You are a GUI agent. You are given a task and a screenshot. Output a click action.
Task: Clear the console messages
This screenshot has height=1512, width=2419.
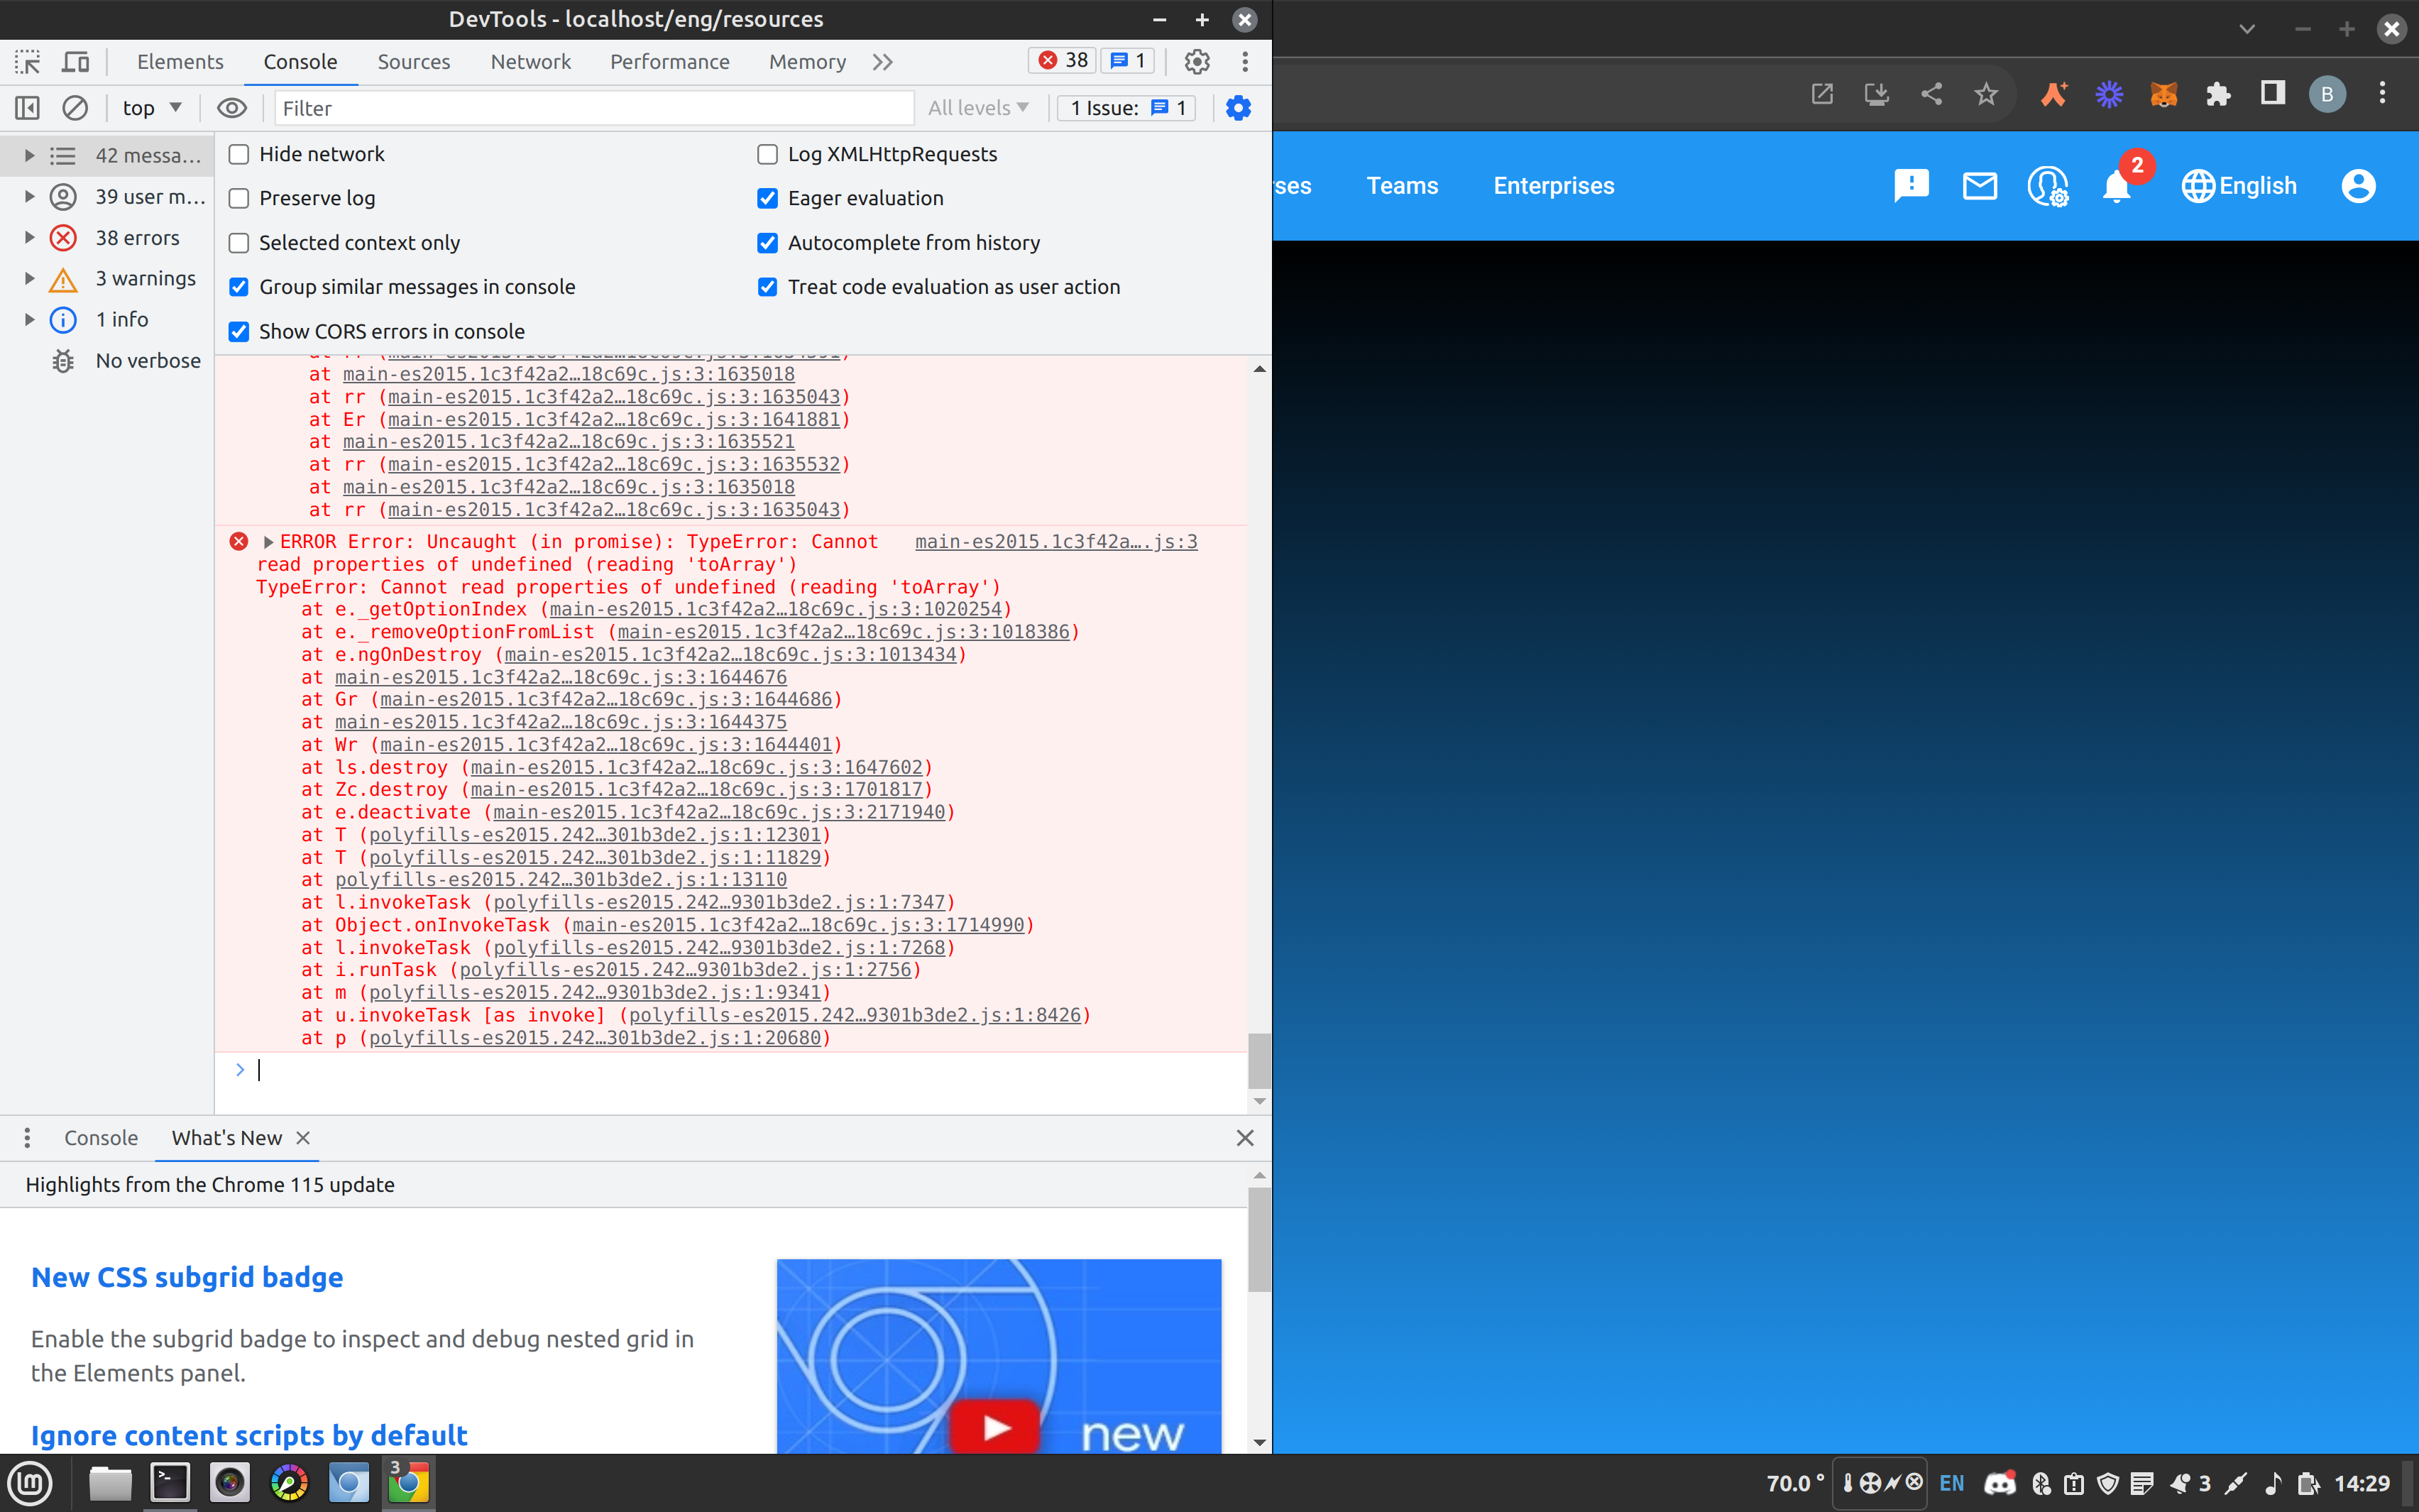(x=75, y=108)
